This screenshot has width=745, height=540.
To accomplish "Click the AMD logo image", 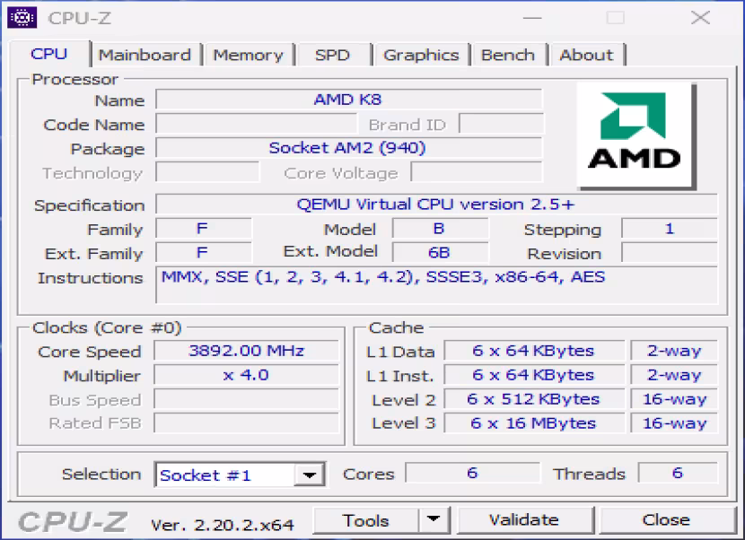I will pos(636,136).
